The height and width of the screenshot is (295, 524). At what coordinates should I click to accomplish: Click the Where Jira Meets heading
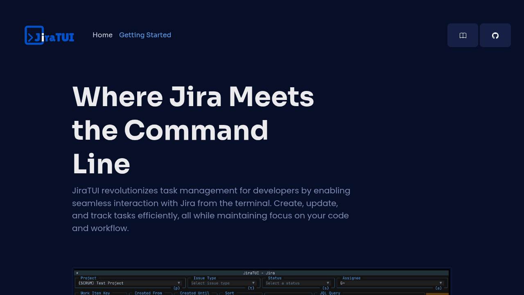pyautogui.click(x=193, y=130)
